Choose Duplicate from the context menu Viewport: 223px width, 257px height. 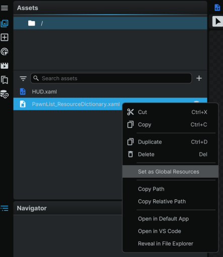[171, 142]
